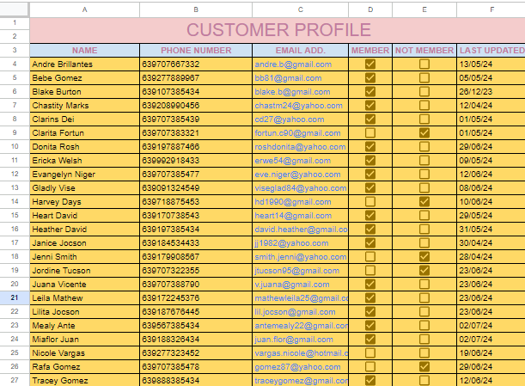The width and height of the screenshot is (525, 386).
Task: Select date cell 13/05/24
Action: coord(491,64)
